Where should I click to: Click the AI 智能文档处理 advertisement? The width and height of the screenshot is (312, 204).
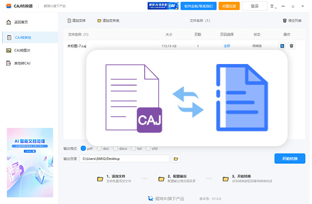(x=30, y=163)
